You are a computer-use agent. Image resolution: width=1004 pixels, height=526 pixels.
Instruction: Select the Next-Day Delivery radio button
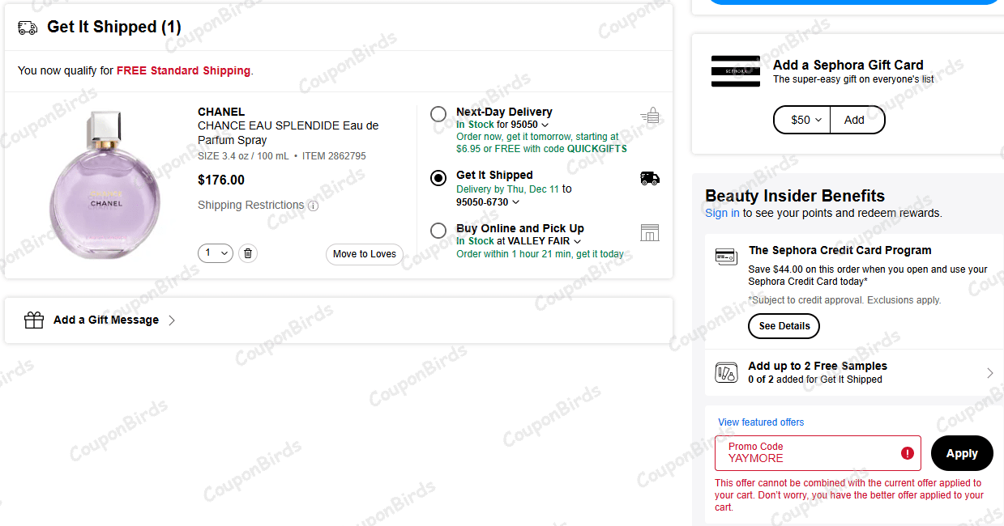(x=438, y=114)
